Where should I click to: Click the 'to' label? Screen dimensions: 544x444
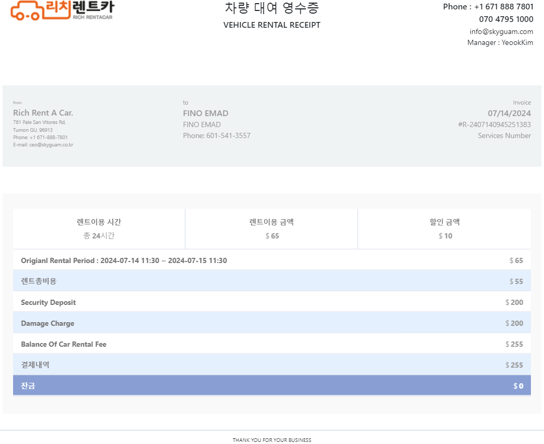click(186, 103)
